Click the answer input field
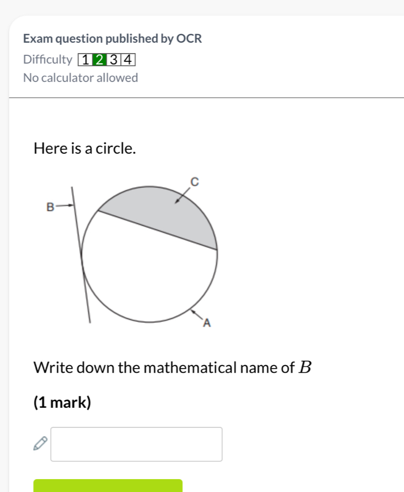404x492 pixels. [x=136, y=445]
